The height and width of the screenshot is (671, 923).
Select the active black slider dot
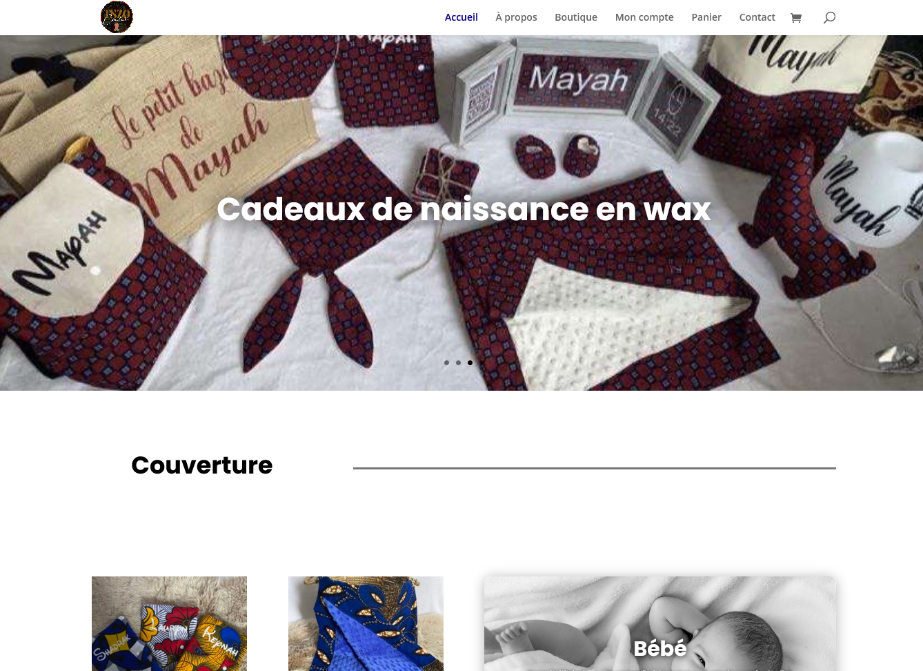[x=470, y=362]
